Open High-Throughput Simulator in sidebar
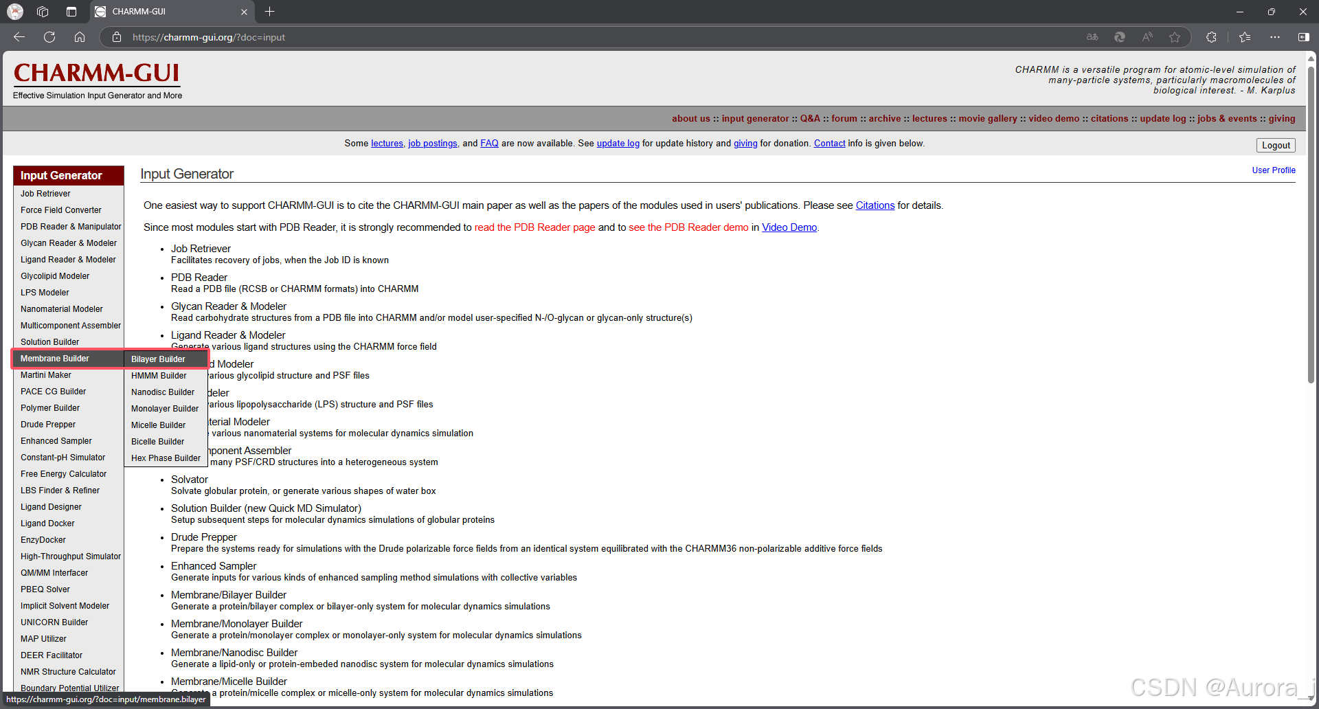 [69, 556]
